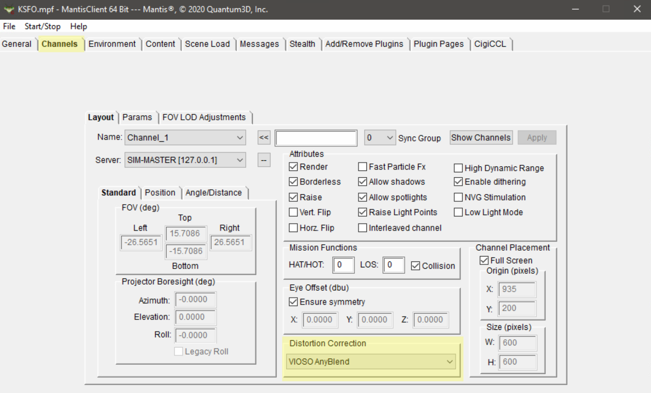Open the VIOSO AnyBlend distortion dropdown

coord(450,362)
